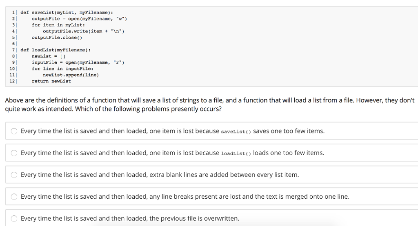This screenshot has height=226, width=418.
Task: Click the 'return newList' code line
Action: (51, 81)
